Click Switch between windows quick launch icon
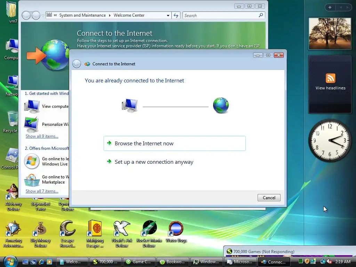356x267 pixels. 33,262
